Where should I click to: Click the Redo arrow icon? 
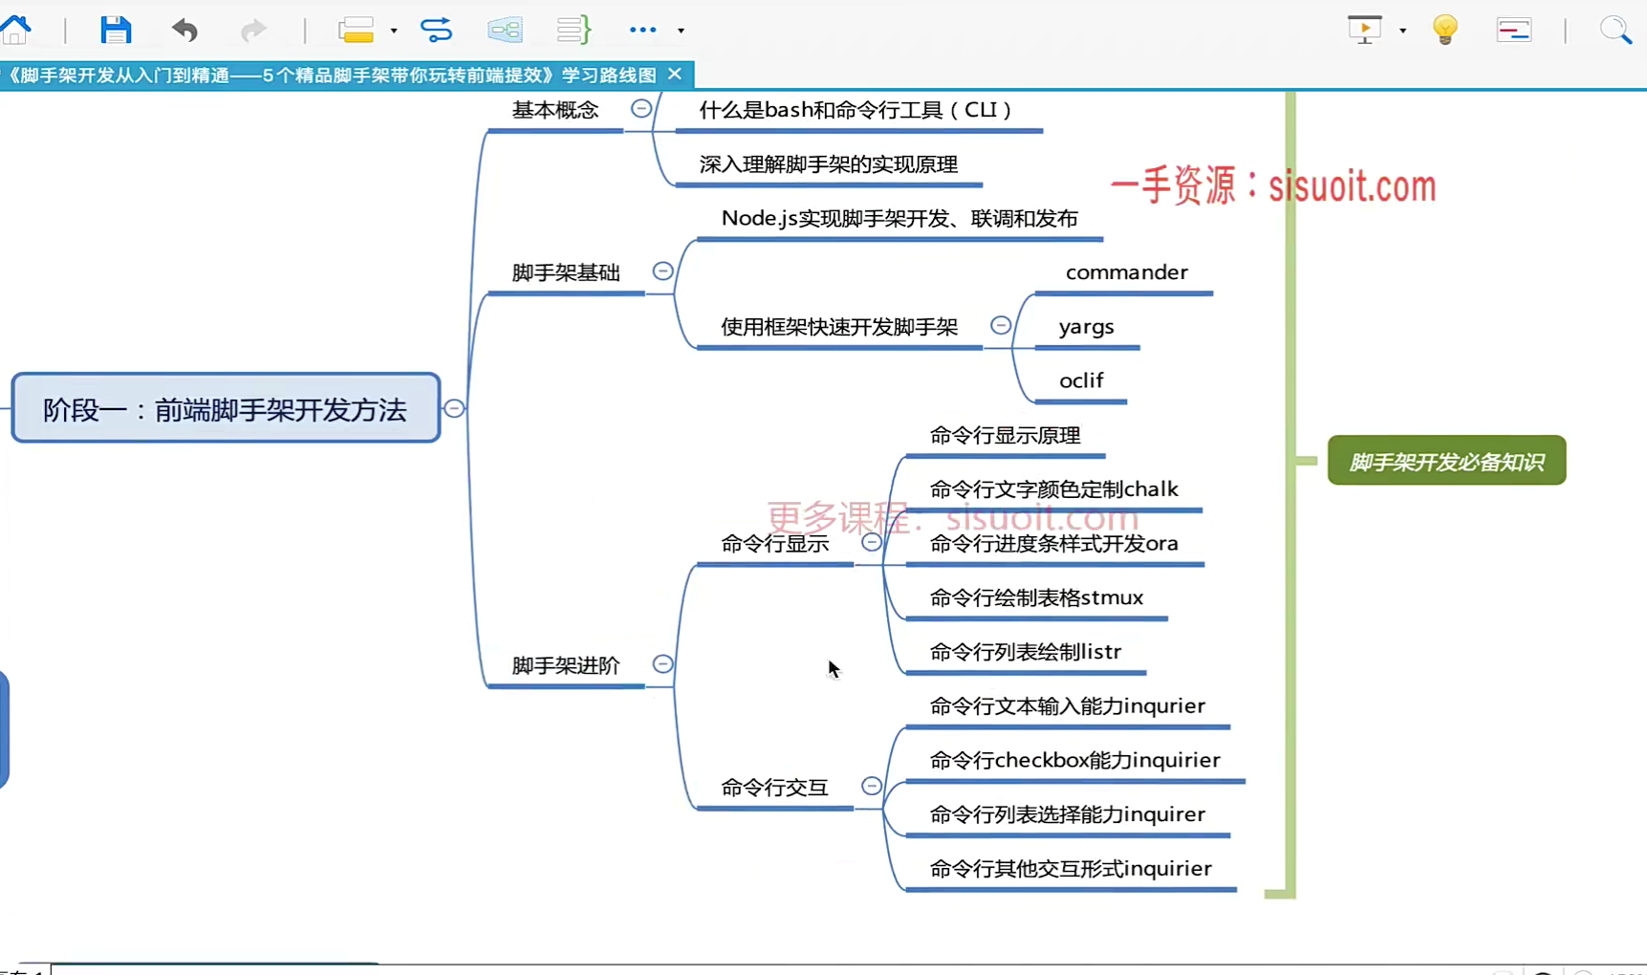(253, 30)
